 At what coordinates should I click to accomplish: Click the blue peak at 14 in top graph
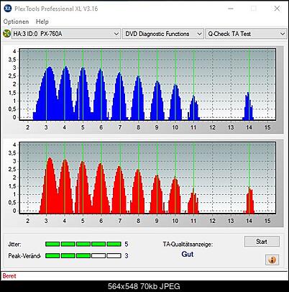click(x=248, y=106)
